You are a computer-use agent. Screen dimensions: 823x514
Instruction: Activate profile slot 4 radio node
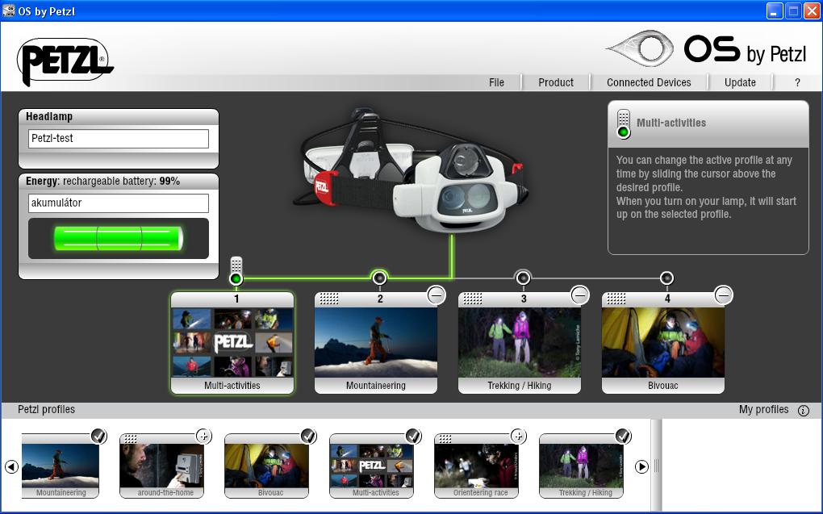pyautogui.click(x=666, y=278)
